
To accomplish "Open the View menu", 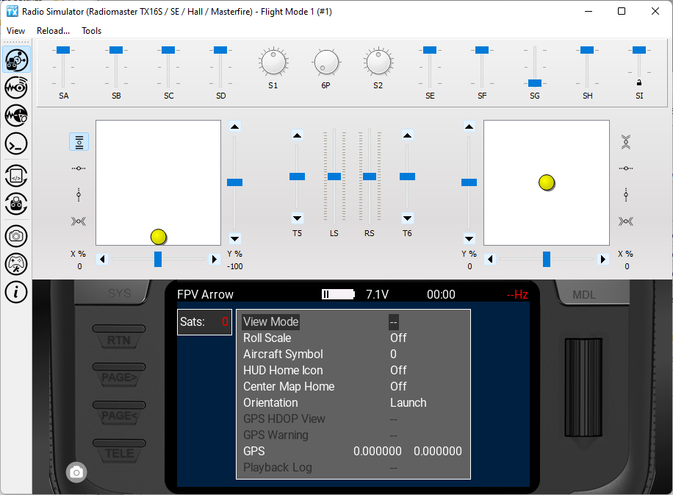I will [x=15, y=31].
